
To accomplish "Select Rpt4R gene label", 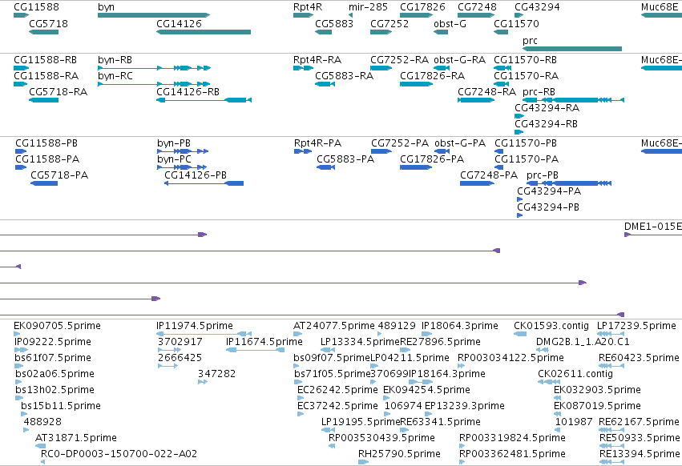I will 308,7.
